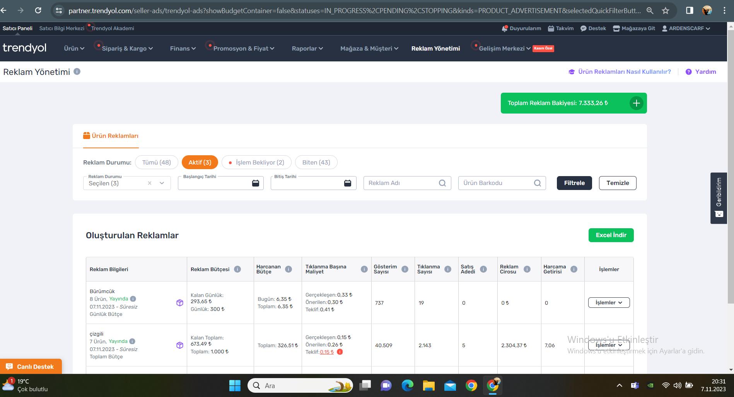This screenshot has height=397, width=734.
Task: Click the red warning icon beside Teklif 0,15
Action: (340, 352)
